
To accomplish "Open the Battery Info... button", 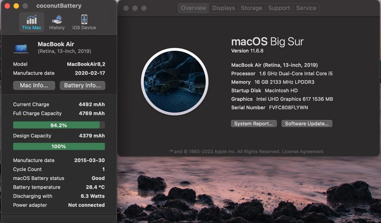I will [x=82, y=86].
